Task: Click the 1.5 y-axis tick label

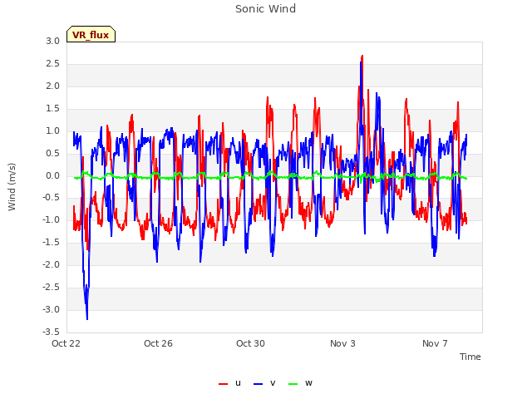Action: click(53, 109)
